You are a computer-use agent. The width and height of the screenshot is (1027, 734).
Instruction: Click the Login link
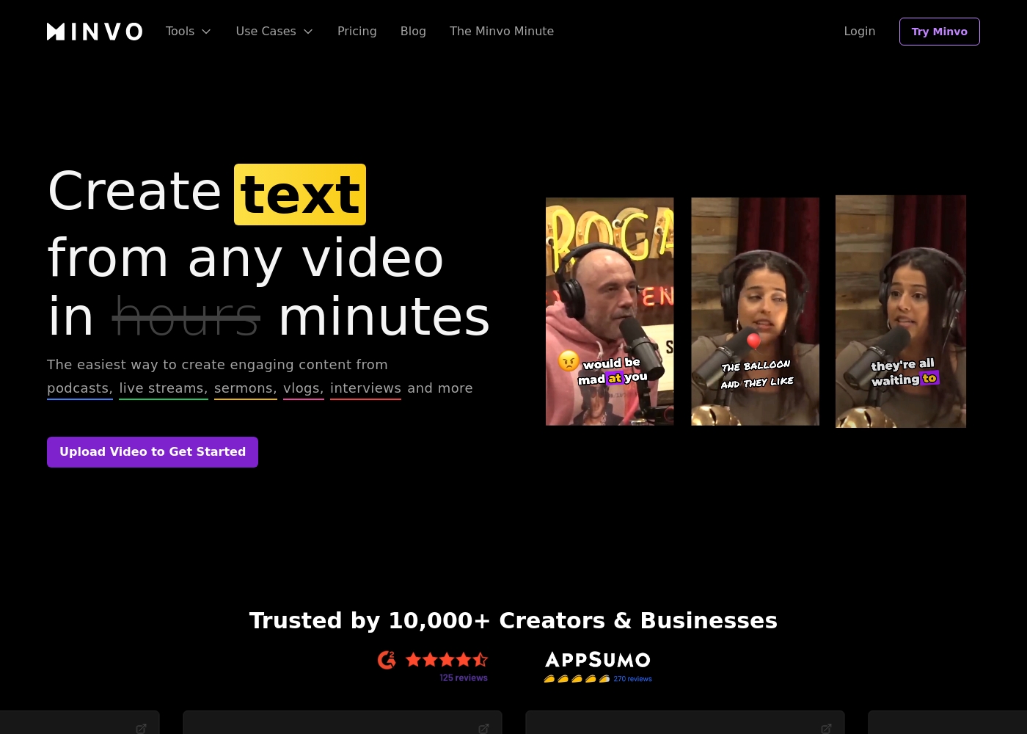(859, 32)
